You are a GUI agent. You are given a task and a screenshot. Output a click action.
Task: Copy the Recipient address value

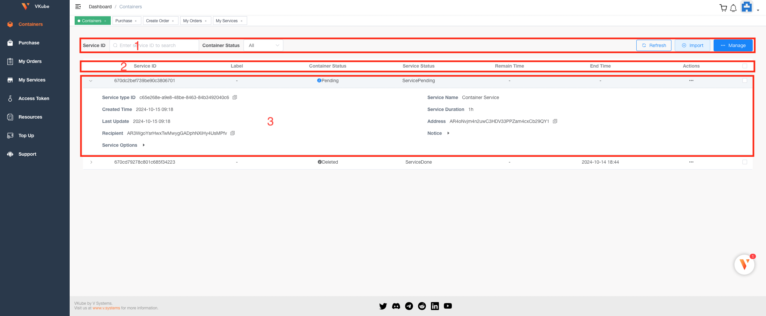[x=233, y=133]
